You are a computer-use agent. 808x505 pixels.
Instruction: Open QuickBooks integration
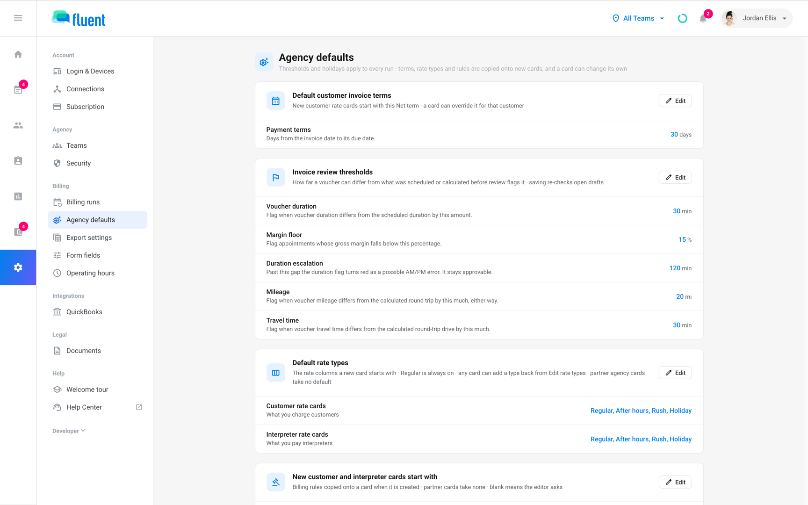(97, 312)
